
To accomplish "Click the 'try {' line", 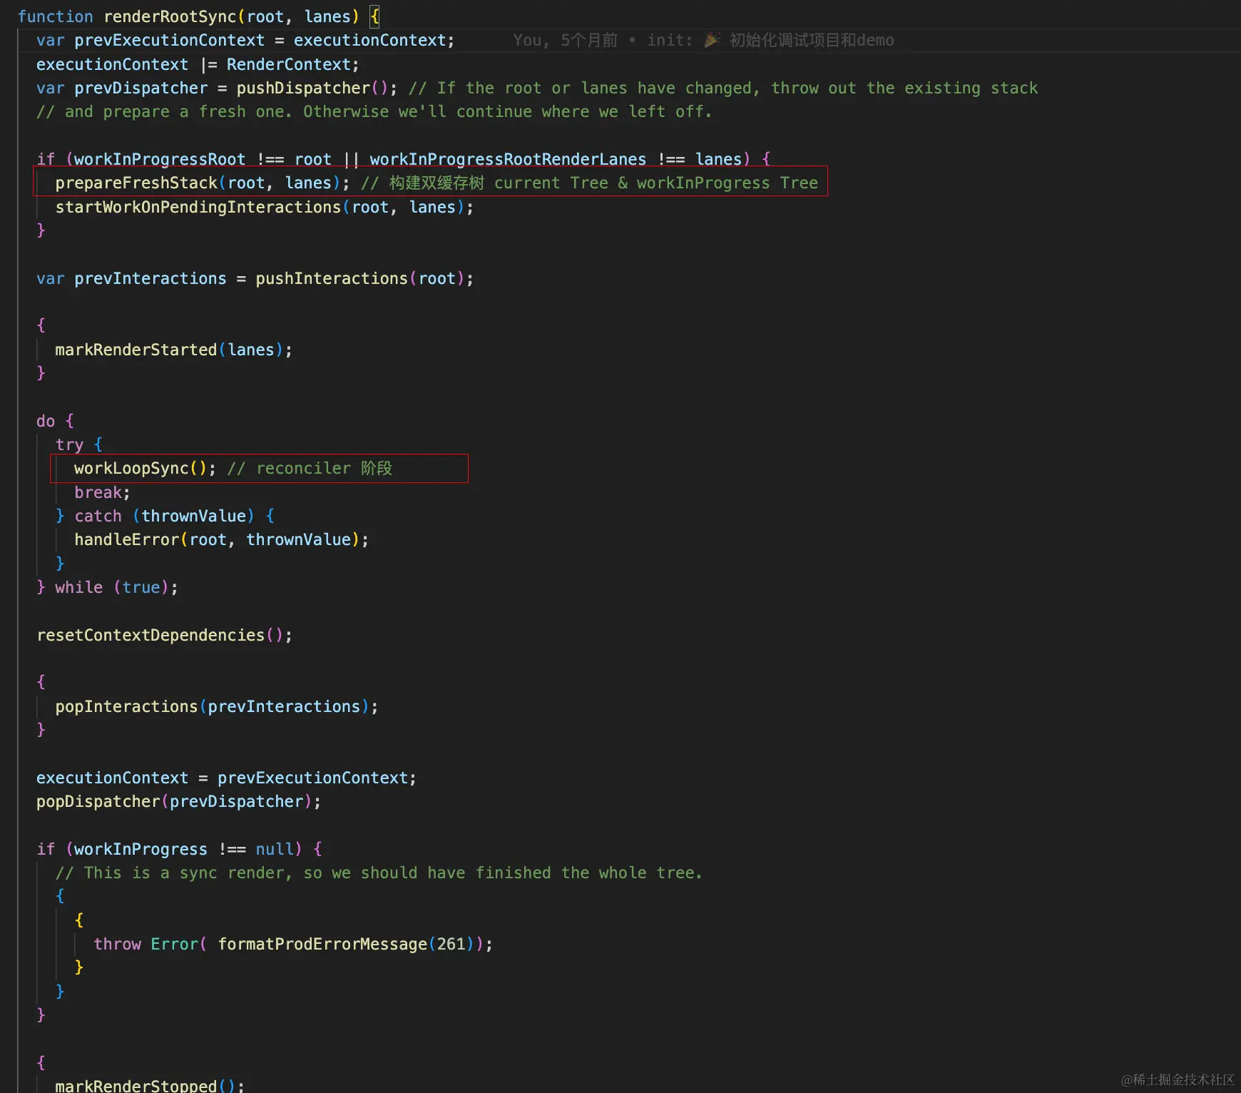I will [x=79, y=444].
